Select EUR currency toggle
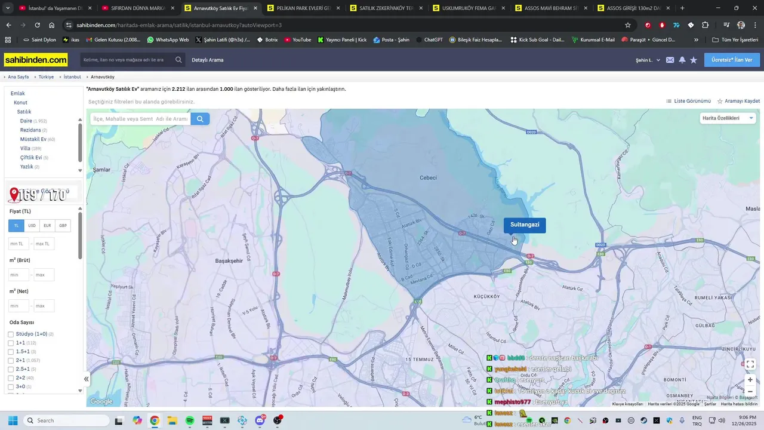Viewport: 764px width, 430px height. pos(47,226)
